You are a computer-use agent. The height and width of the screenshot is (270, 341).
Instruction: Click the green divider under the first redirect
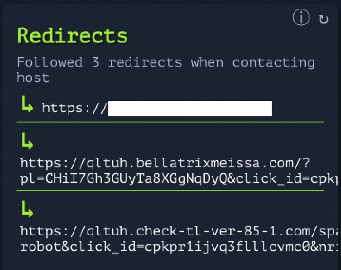(170, 122)
